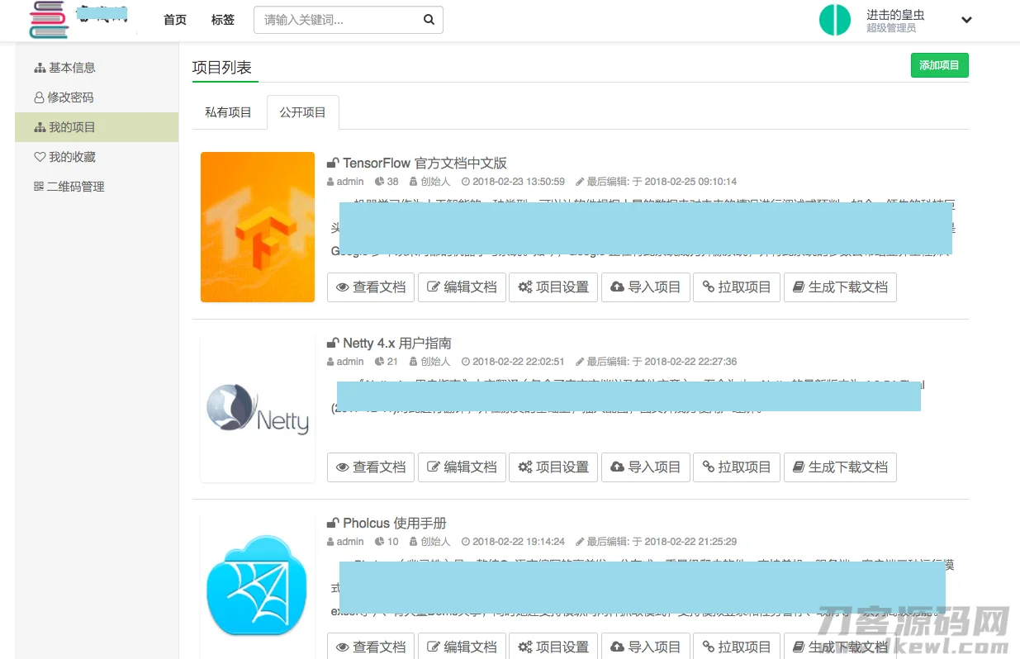Viewport: 1020px width, 659px height.
Task: Click the Netty project thumbnail image
Action: coord(256,406)
